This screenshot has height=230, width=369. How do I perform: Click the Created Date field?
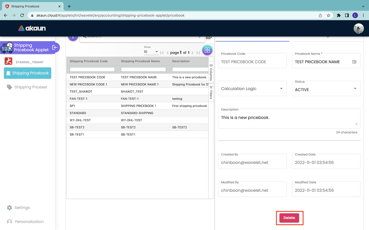(326, 161)
